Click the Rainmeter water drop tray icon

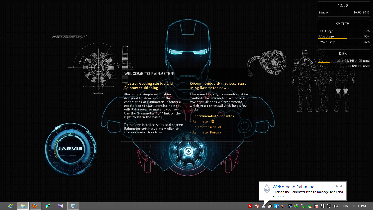(x=263, y=206)
